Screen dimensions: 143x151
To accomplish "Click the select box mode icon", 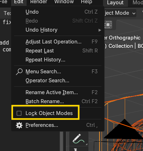I will click(x=108, y=25).
